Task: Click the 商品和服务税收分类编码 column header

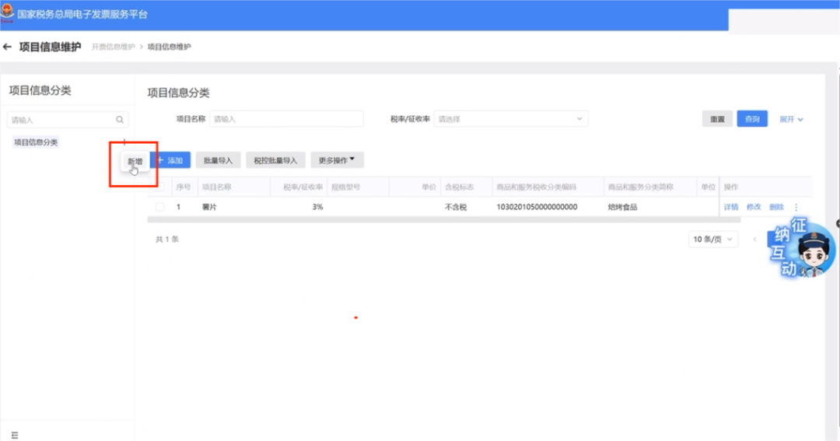Action: [536, 187]
